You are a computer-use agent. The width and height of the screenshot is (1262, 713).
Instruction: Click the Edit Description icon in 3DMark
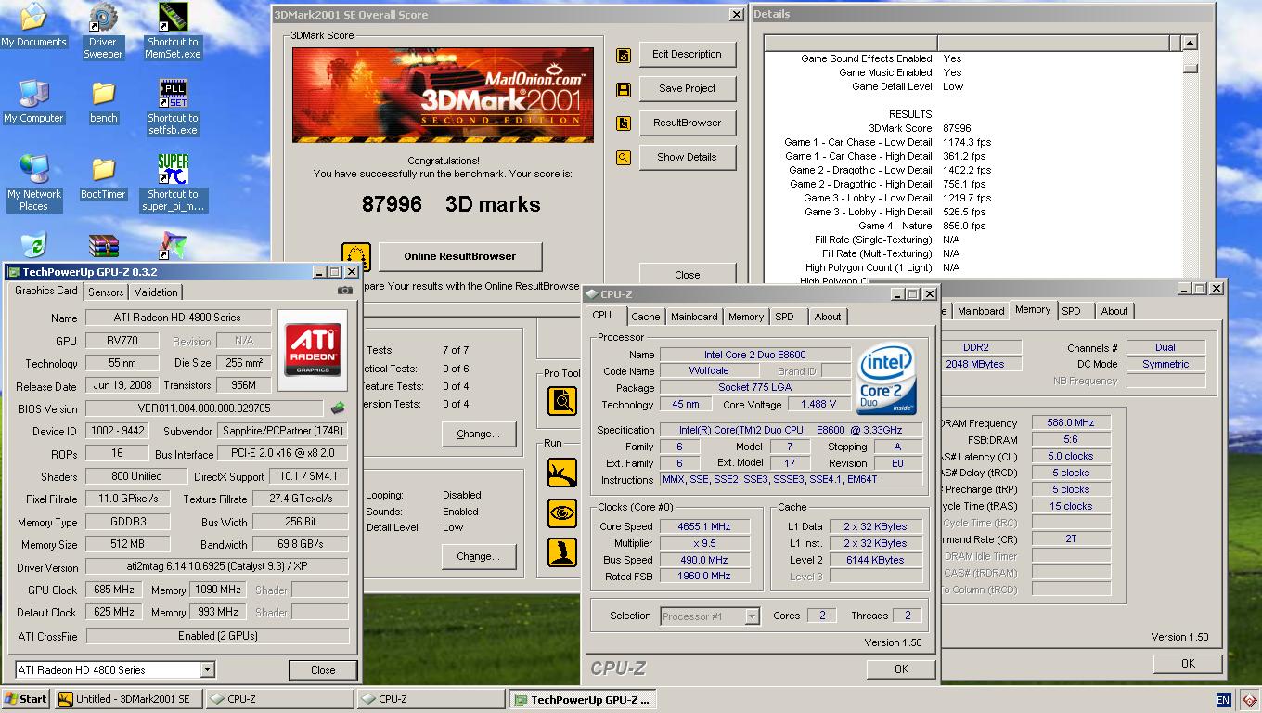624,55
